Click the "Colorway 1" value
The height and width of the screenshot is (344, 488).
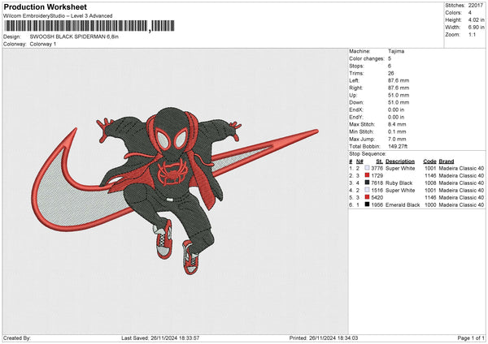click(43, 44)
